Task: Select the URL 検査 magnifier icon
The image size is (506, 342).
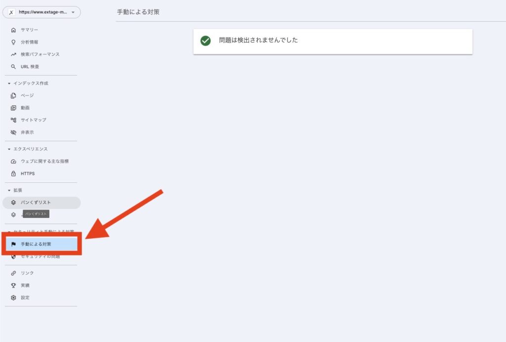Action: 13,67
